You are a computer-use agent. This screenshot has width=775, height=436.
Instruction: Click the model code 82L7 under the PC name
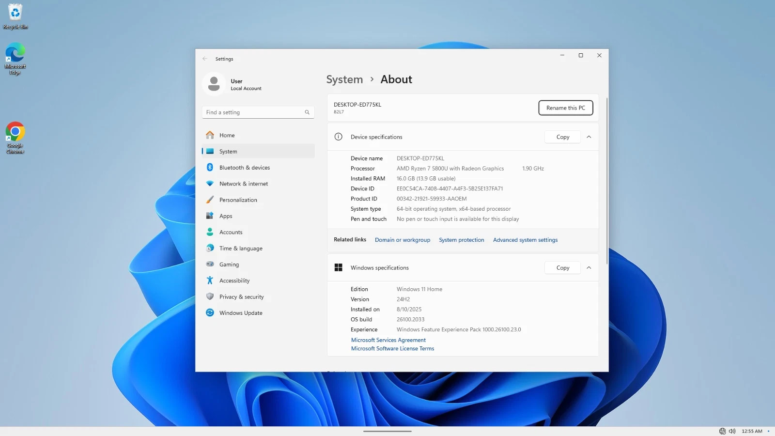(x=339, y=112)
